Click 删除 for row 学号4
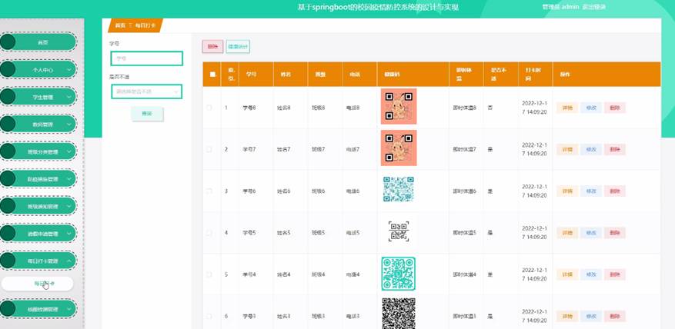This screenshot has height=329, width=675. pos(615,275)
